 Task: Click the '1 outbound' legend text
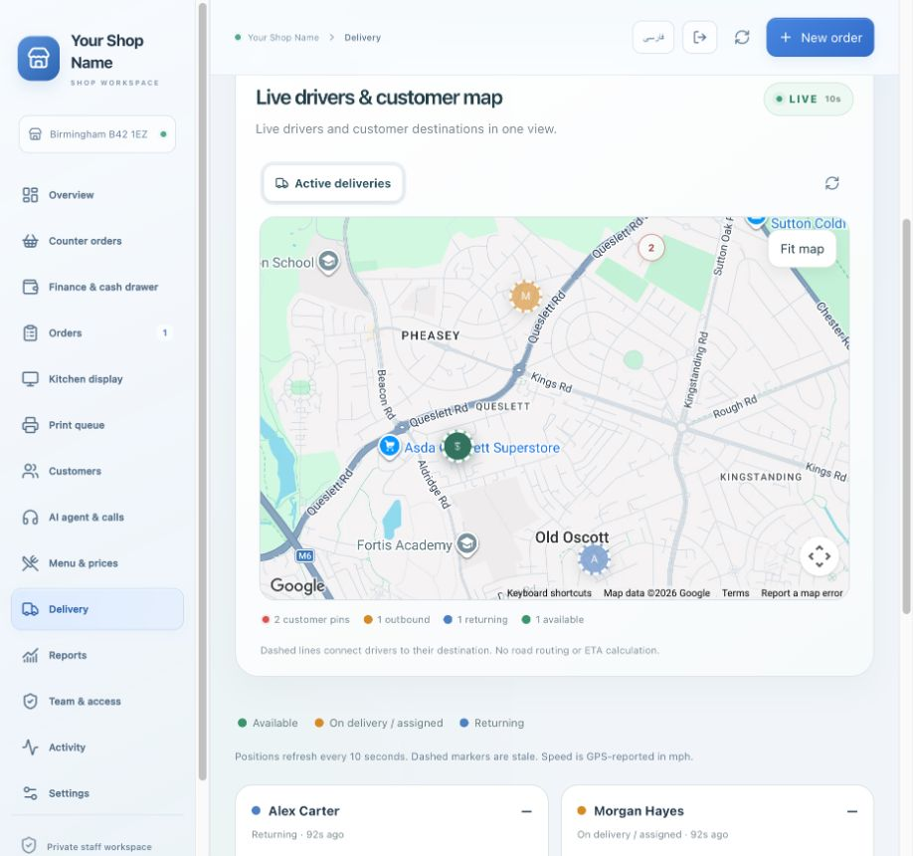[403, 619]
